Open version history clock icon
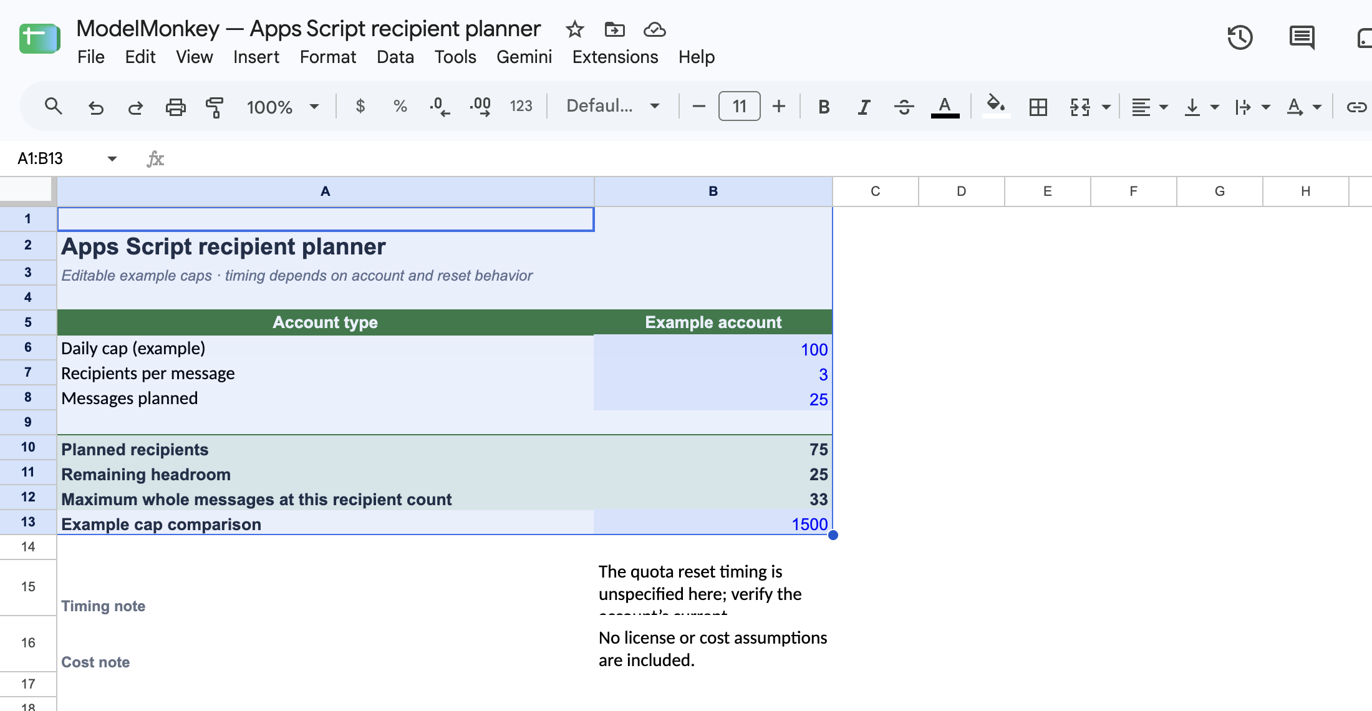The width and height of the screenshot is (1372, 711). click(x=1240, y=37)
